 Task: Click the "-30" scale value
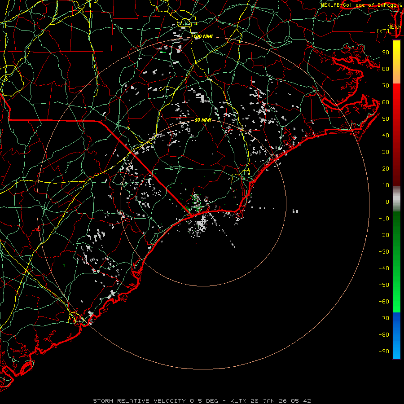pyautogui.click(x=384, y=252)
